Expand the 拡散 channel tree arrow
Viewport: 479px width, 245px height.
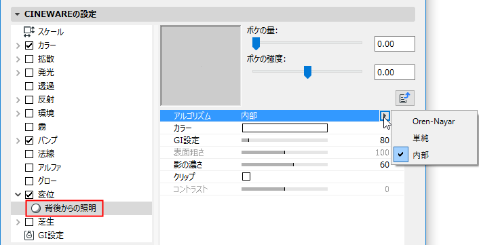(x=18, y=59)
